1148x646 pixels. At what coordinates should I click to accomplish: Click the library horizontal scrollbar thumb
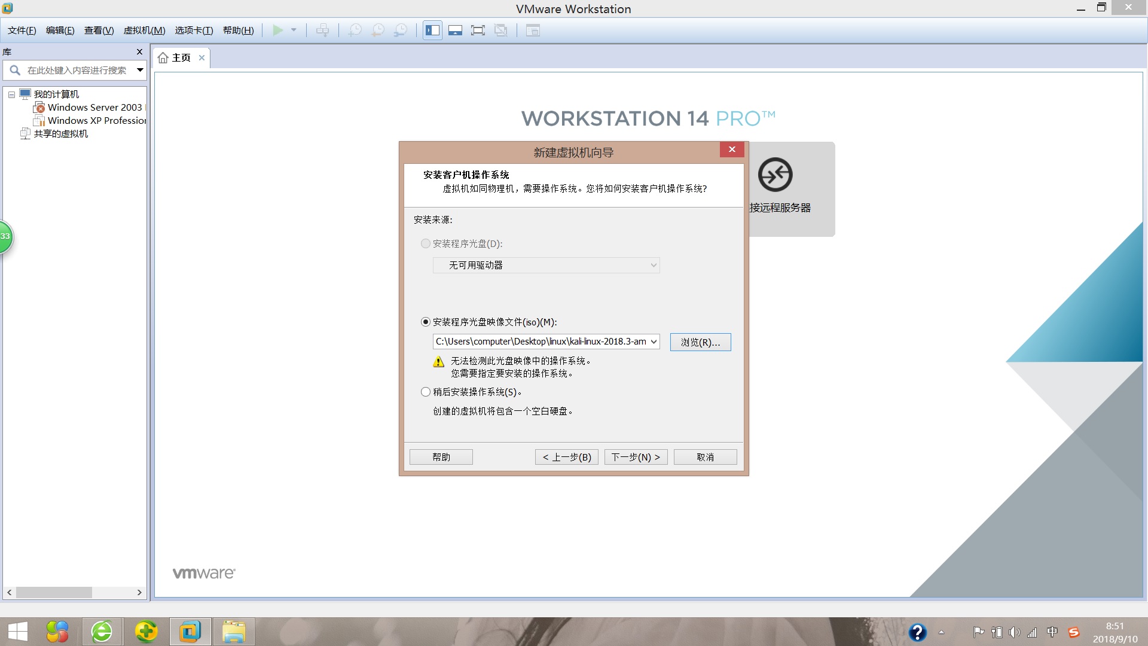tap(54, 592)
